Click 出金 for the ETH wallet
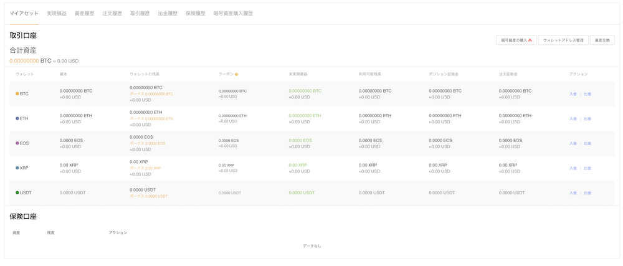 coord(587,118)
